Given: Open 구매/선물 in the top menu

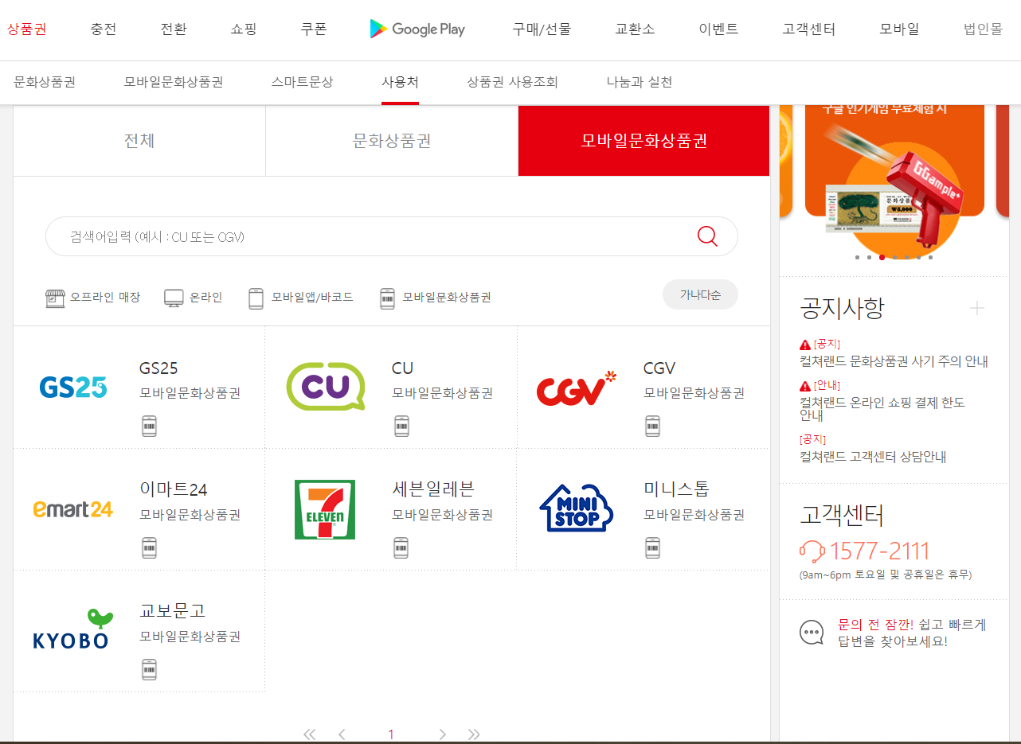Looking at the screenshot, I should (542, 29).
